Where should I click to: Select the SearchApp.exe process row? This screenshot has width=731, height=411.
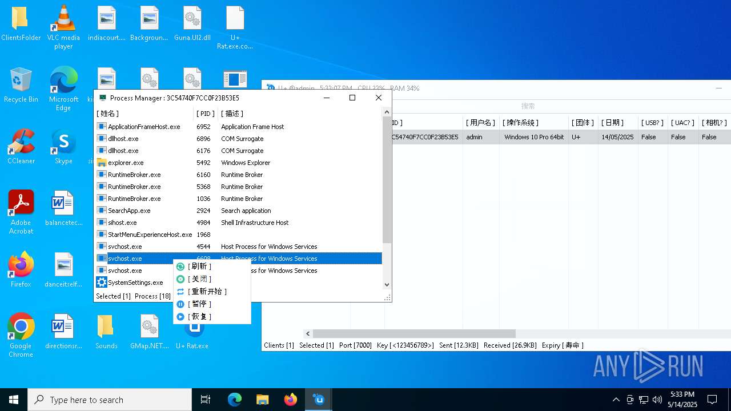(x=239, y=211)
